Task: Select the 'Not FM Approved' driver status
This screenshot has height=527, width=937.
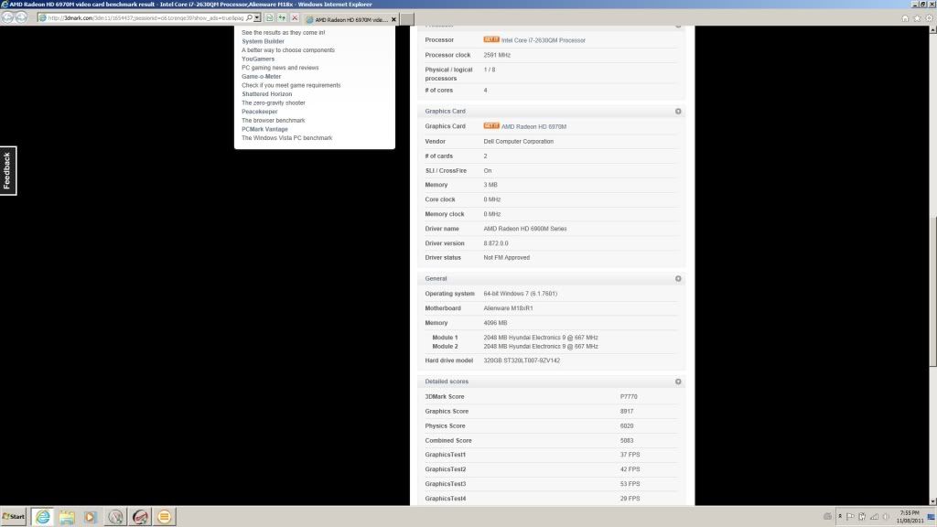Action: tap(507, 257)
